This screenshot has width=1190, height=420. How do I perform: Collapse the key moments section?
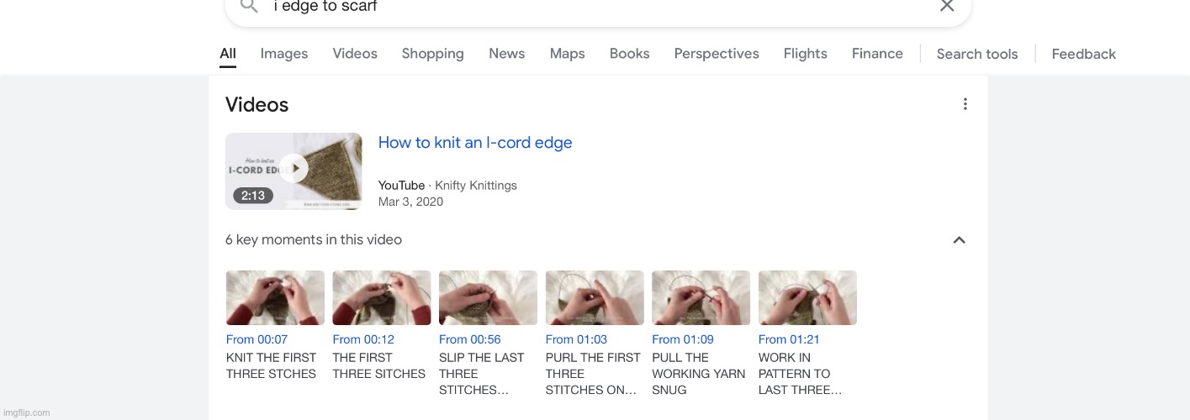point(959,240)
